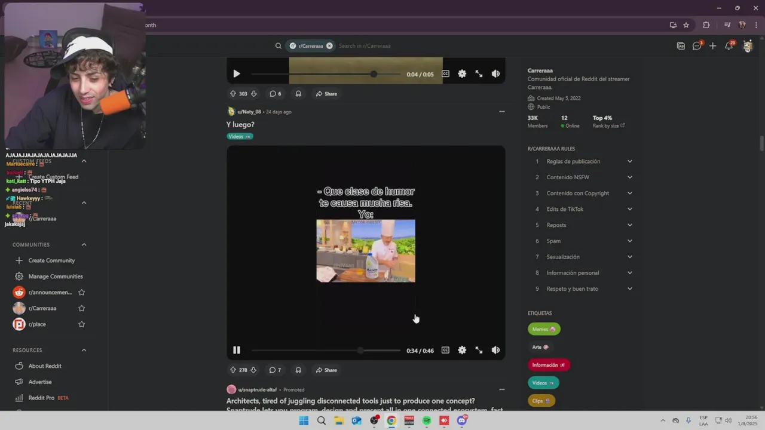Open settings gear on the 0:34 / 0:46 video

462,351
